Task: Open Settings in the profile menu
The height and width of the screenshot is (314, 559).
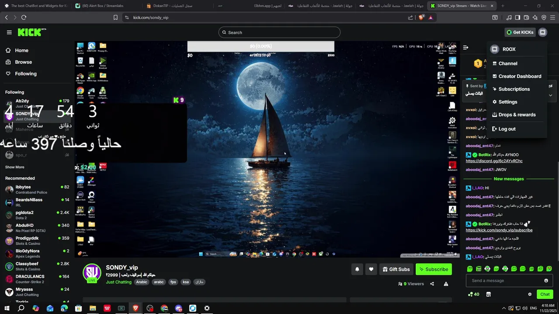Action: (x=517, y=102)
